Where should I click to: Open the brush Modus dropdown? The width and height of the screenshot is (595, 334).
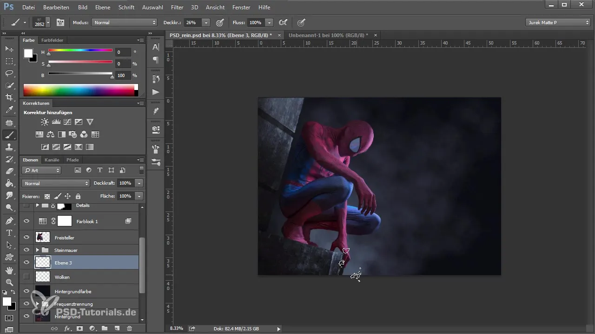(124, 22)
